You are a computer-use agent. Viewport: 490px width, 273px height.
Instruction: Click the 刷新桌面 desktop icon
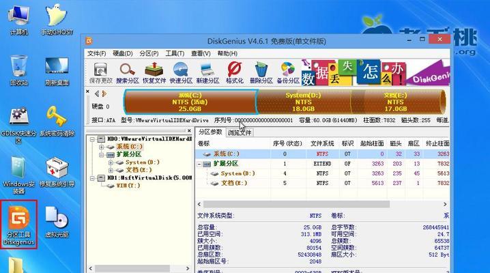click(57, 71)
